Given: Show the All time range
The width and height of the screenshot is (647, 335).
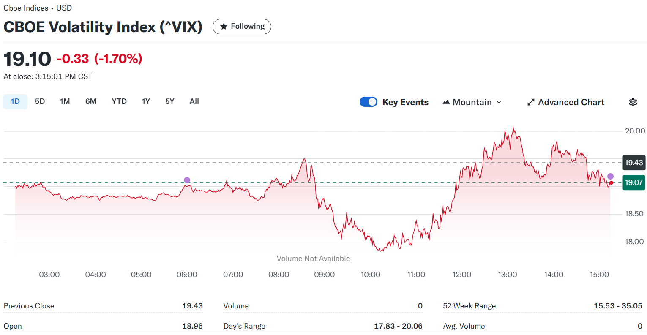Looking at the screenshot, I should coord(194,102).
